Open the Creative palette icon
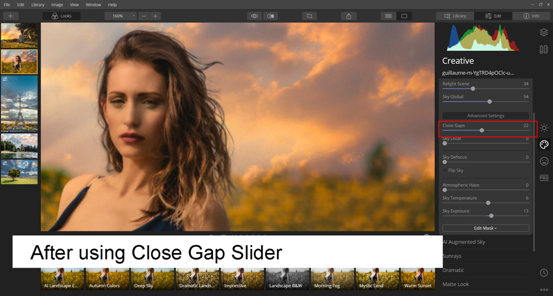 pyautogui.click(x=544, y=145)
